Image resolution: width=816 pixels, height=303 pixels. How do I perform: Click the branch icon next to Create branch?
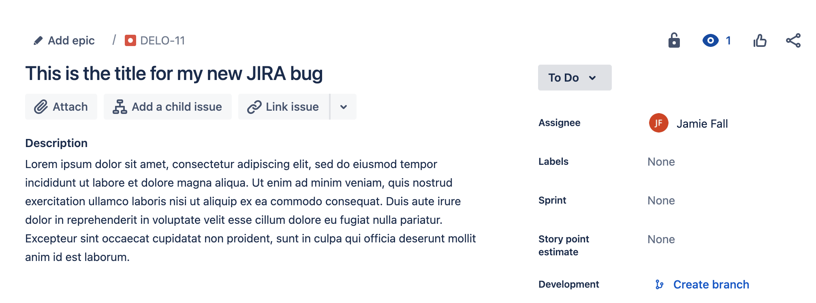pyautogui.click(x=660, y=284)
